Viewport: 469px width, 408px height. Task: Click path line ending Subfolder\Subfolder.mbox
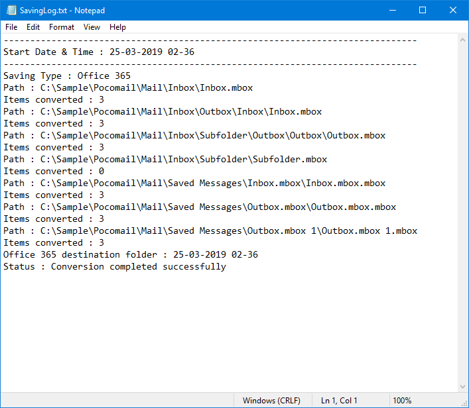[165, 160]
